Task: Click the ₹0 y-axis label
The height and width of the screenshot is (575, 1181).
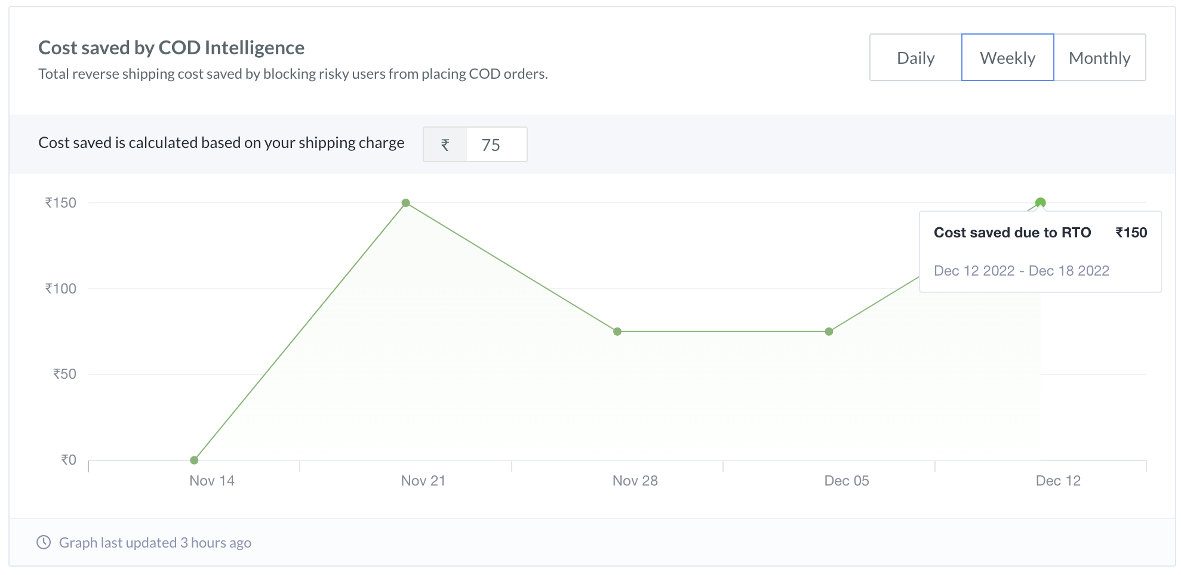Action: point(69,460)
